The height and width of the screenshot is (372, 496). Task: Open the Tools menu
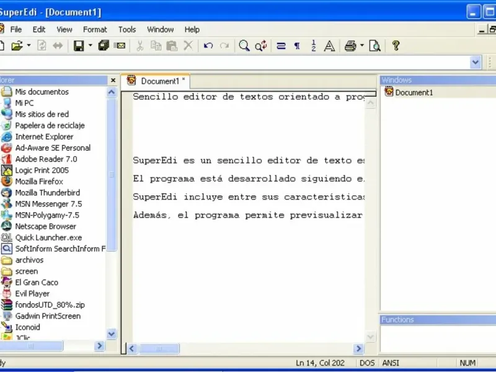coord(127,29)
